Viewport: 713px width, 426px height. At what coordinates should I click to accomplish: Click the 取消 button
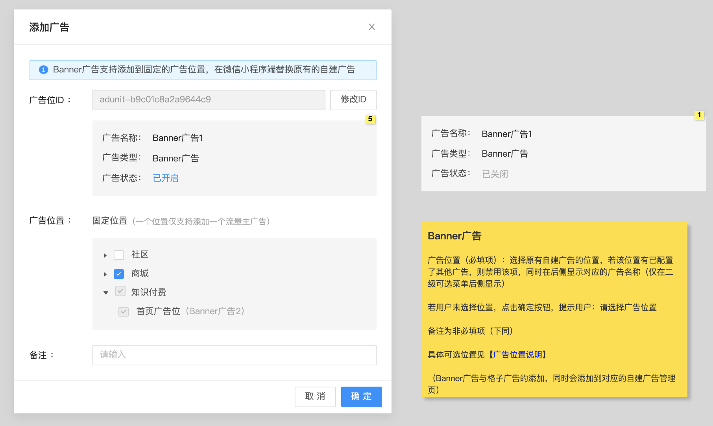click(315, 396)
